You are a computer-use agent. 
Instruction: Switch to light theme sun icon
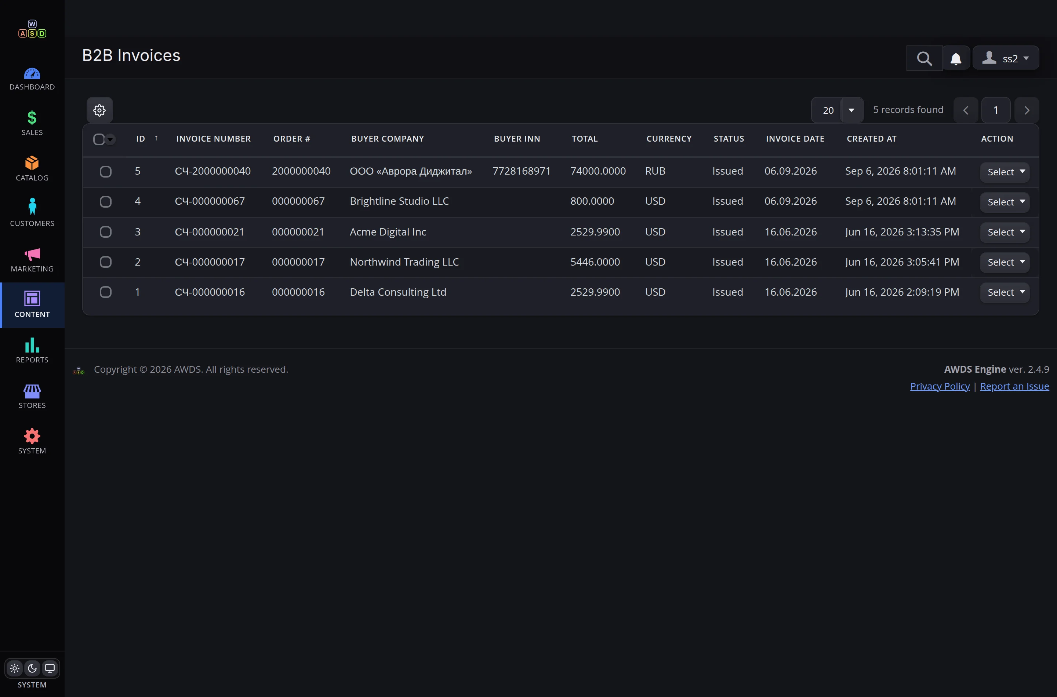tap(15, 668)
